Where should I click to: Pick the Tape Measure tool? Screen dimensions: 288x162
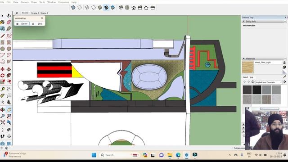coord(3,89)
